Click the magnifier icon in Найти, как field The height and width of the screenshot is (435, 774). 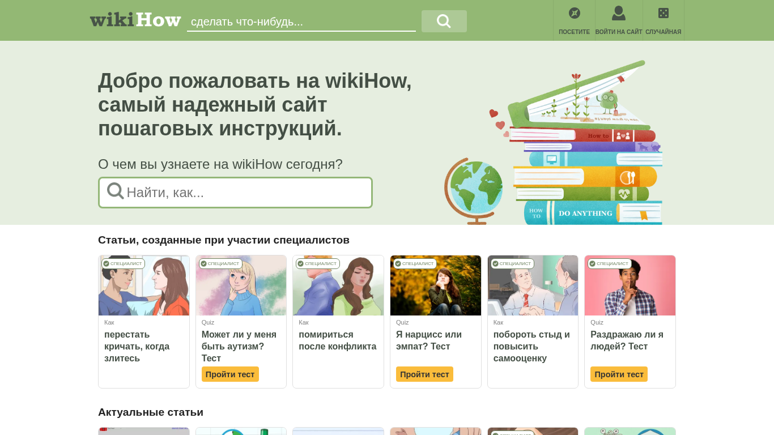[x=116, y=191]
